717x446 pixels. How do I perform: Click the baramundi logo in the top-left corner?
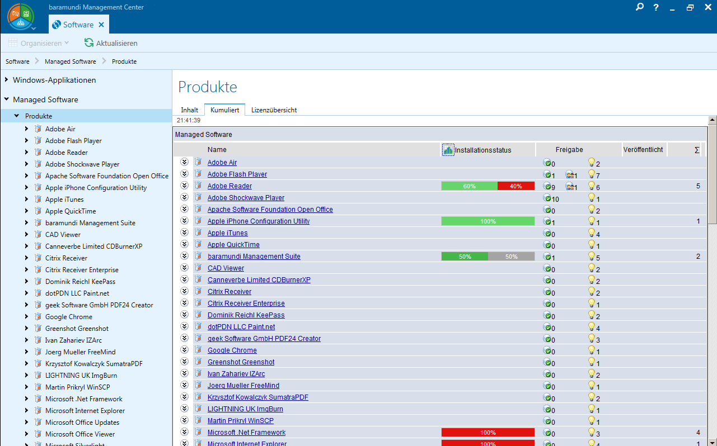(21, 17)
